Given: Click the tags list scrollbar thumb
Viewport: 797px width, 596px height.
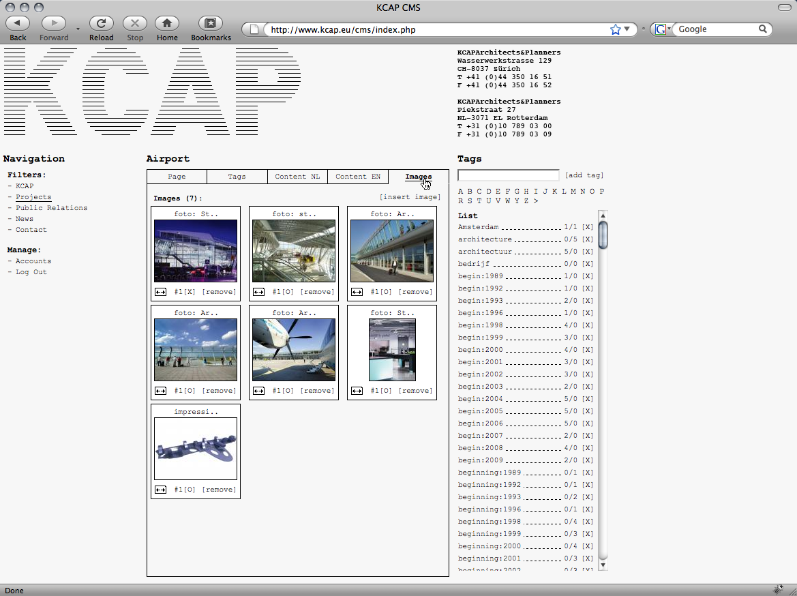Looking at the screenshot, I should (x=603, y=234).
